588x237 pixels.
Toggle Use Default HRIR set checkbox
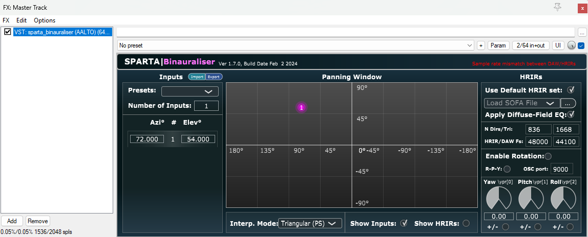tap(571, 90)
